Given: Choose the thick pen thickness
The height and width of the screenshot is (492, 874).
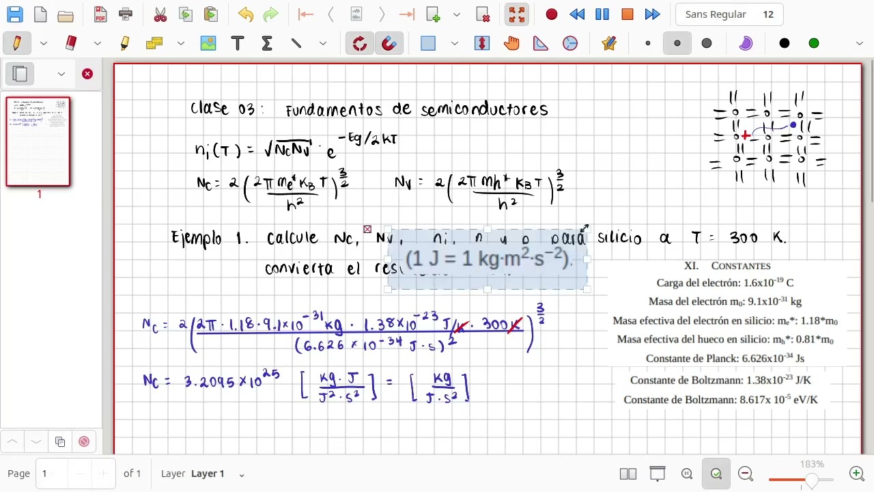Looking at the screenshot, I should pos(707,43).
